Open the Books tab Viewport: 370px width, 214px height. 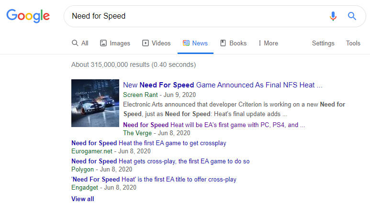[x=234, y=43]
